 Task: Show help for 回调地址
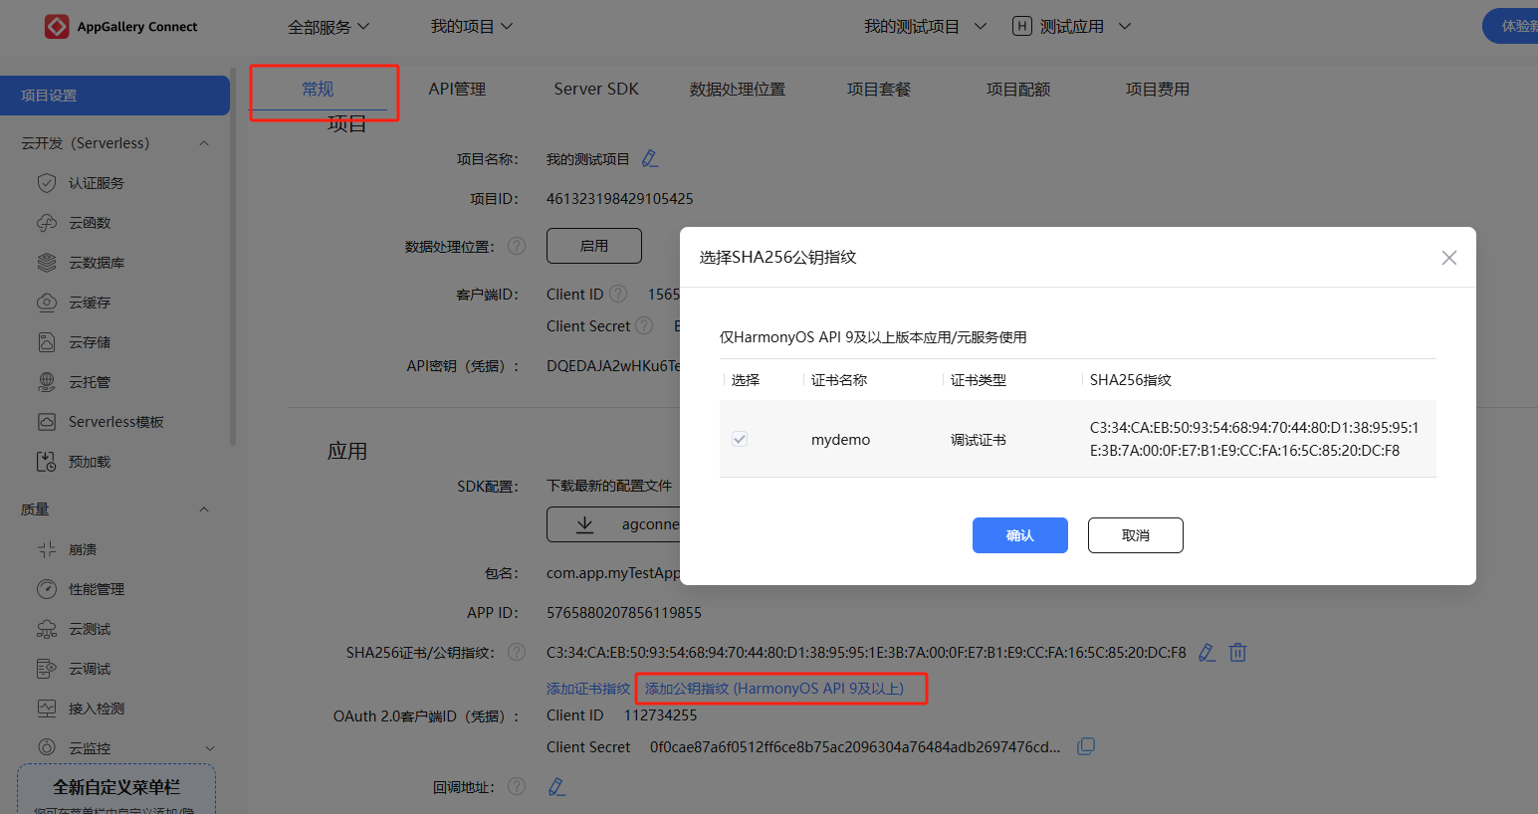tap(517, 787)
